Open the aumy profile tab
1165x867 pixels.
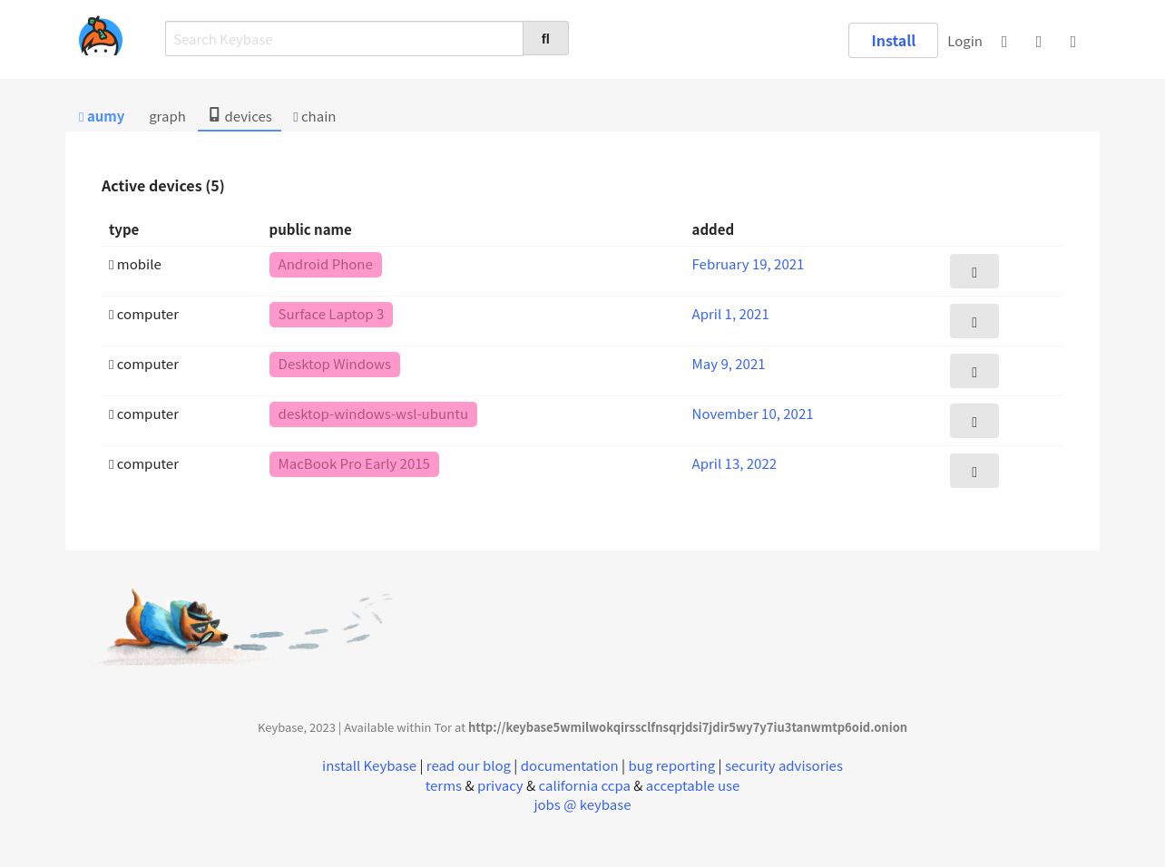point(102,116)
